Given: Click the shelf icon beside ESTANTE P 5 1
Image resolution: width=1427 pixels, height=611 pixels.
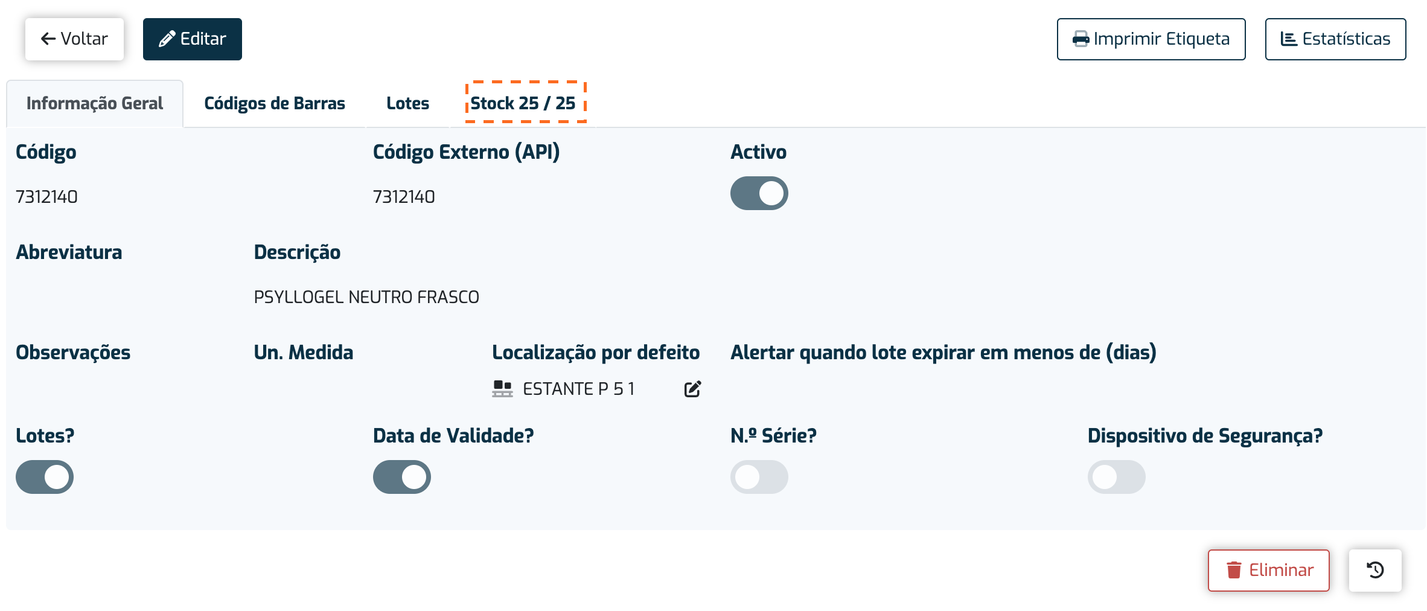Looking at the screenshot, I should coord(502,389).
